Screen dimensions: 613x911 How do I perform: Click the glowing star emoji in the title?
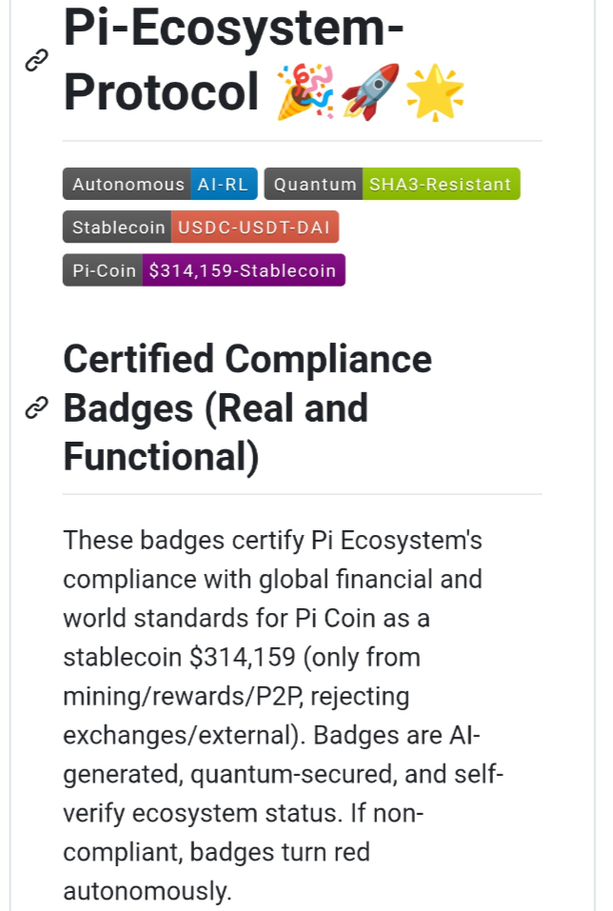click(435, 91)
